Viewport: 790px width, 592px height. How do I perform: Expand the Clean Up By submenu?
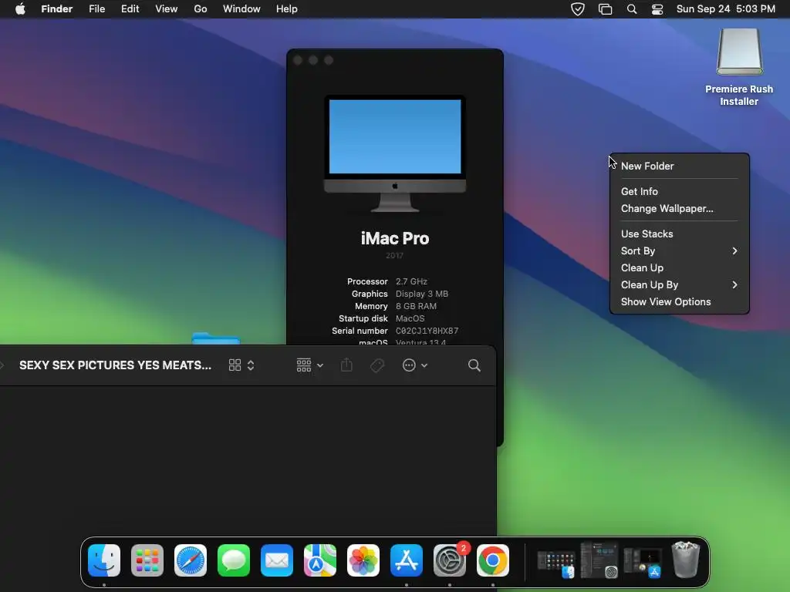tap(679, 285)
